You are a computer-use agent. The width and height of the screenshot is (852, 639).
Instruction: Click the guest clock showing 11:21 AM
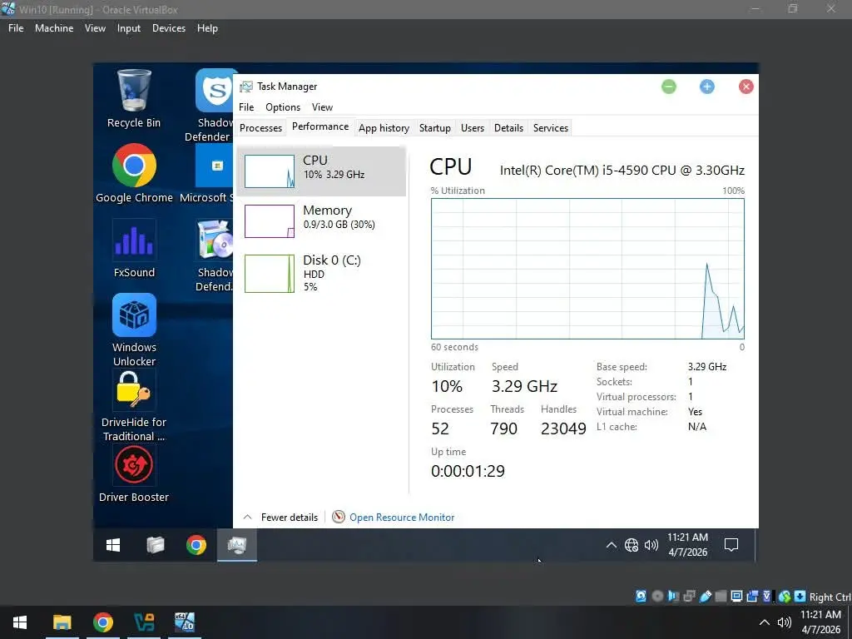pos(687,544)
